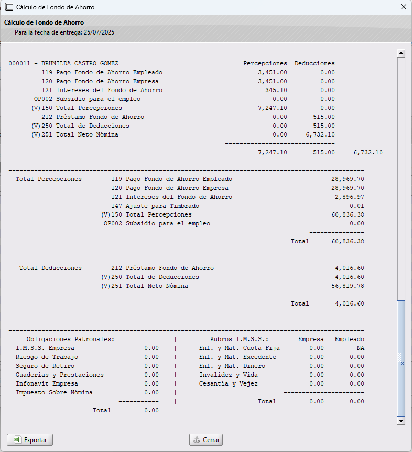Click the Total 60,836.38 under percepciones

click(x=328, y=241)
